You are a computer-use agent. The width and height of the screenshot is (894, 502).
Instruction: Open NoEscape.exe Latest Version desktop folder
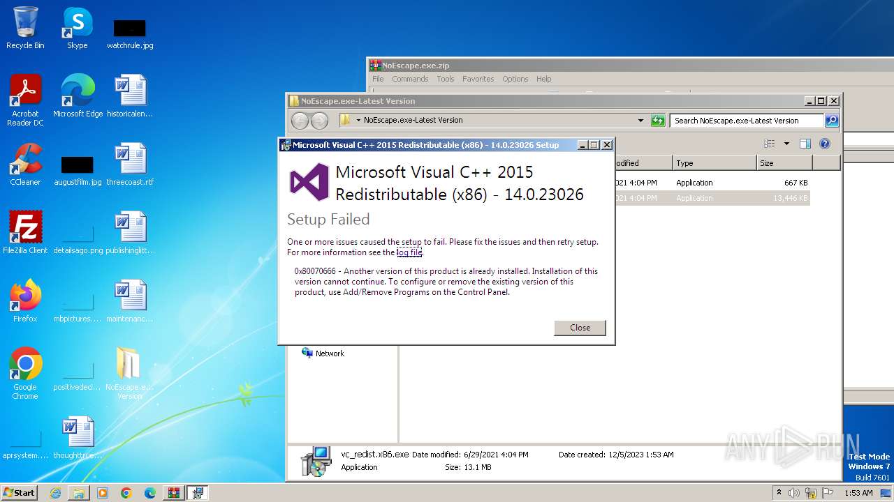click(x=130, y=373)
